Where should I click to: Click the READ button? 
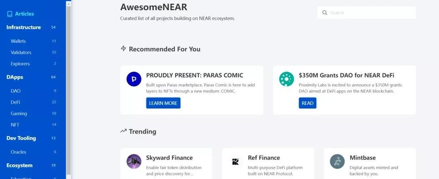coord(307,103)
